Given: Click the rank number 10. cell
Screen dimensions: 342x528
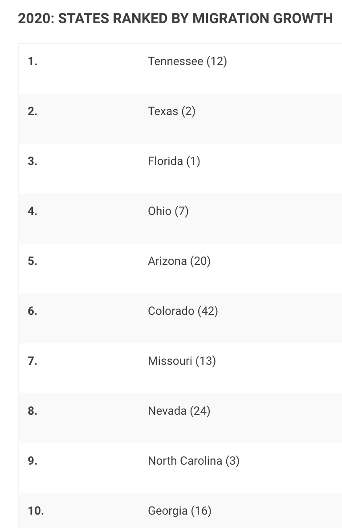Looking at the screenshot, I should [36, 511].
